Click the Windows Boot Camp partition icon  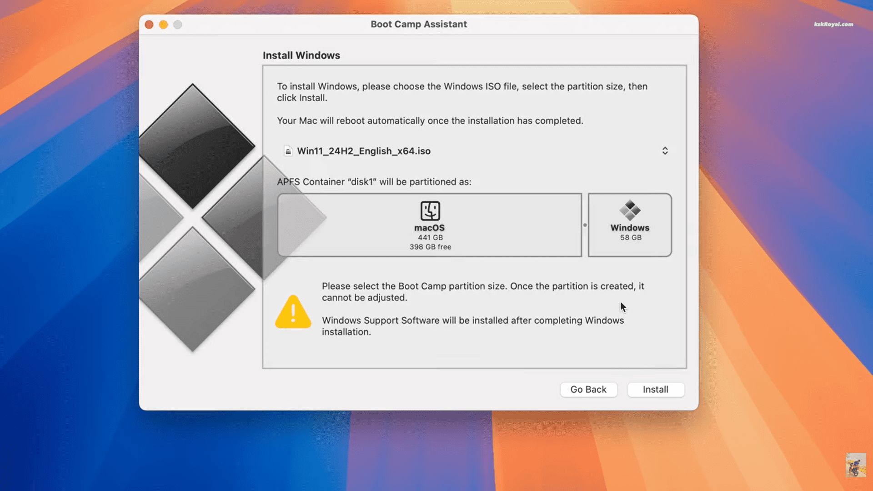630,210
